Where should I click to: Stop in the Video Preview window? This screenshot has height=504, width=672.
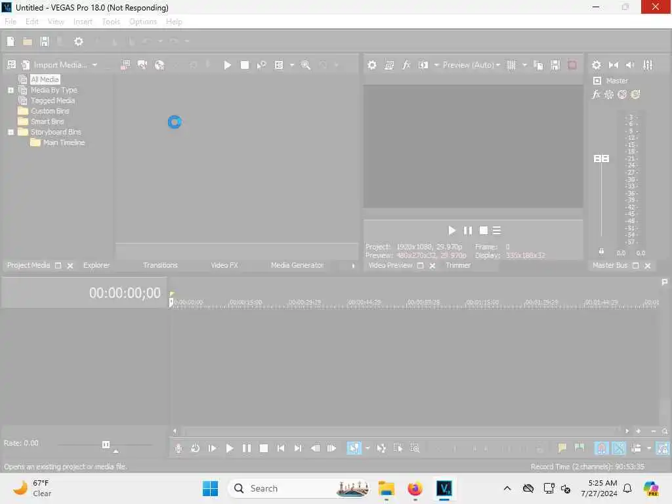pos(484,230)
